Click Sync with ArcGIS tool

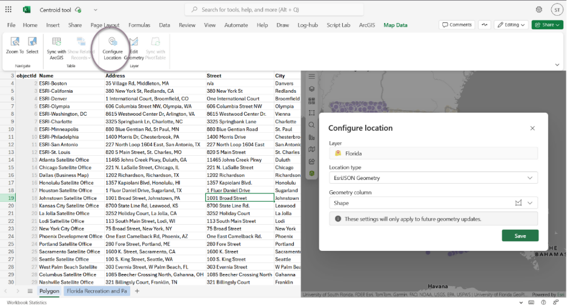tap(56, 48)
